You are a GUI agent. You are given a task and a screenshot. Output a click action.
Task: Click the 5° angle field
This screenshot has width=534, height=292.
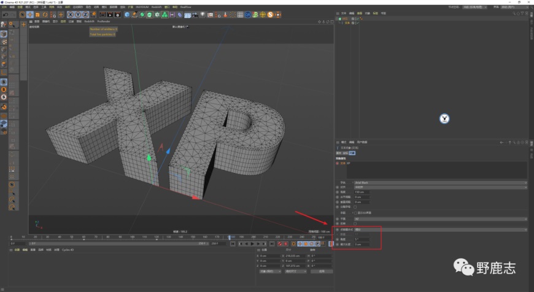tap(362, 240)
